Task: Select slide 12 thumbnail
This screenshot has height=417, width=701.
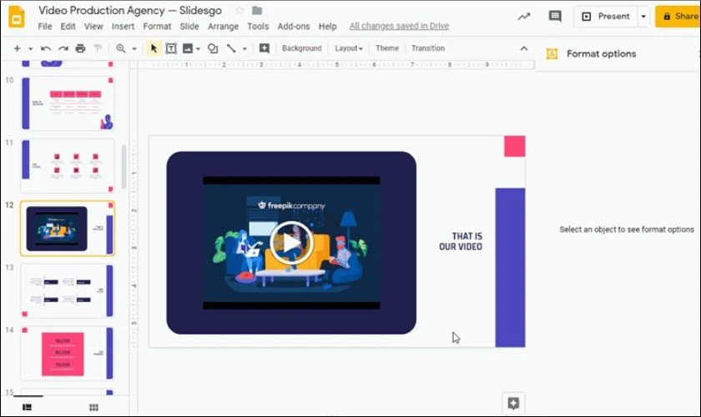Action: click(68, 229)
